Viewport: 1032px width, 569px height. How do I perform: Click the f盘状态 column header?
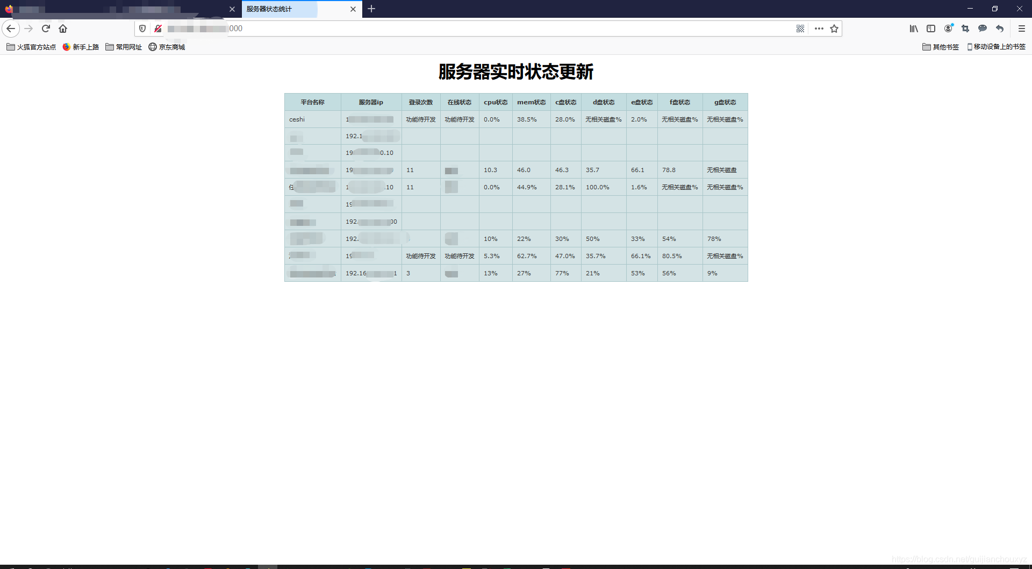(680, 102)
